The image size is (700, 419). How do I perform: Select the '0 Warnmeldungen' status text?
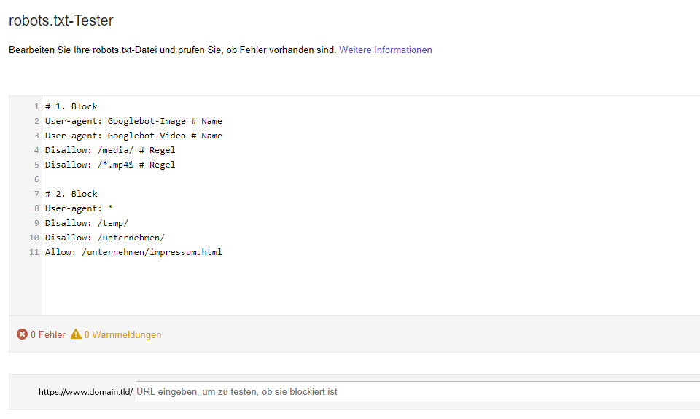point(122,334)
